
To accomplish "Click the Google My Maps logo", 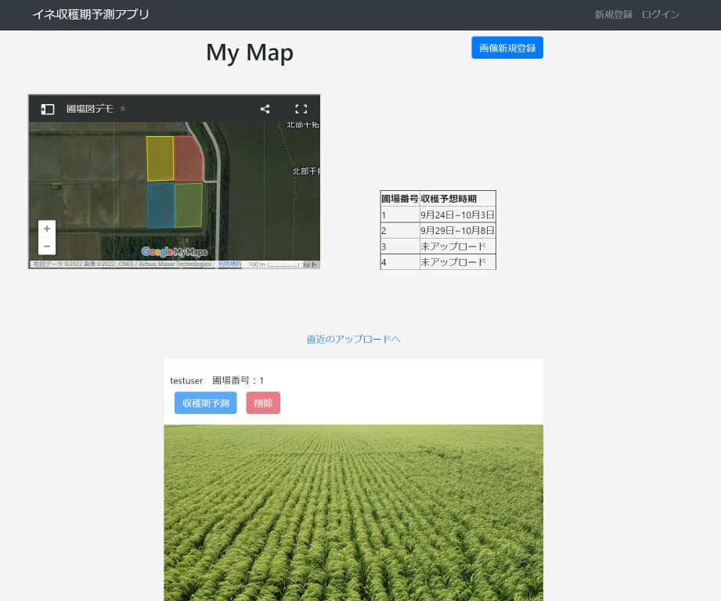I will [174, 252].
